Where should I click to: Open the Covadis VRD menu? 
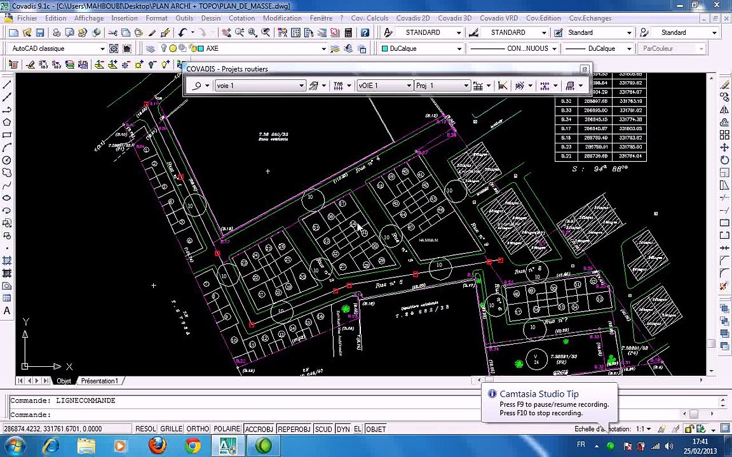click(499, 18)
